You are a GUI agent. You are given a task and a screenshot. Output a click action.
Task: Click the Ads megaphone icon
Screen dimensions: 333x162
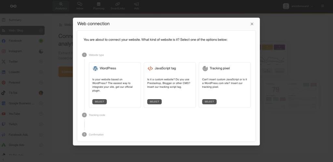pos(137,4)
